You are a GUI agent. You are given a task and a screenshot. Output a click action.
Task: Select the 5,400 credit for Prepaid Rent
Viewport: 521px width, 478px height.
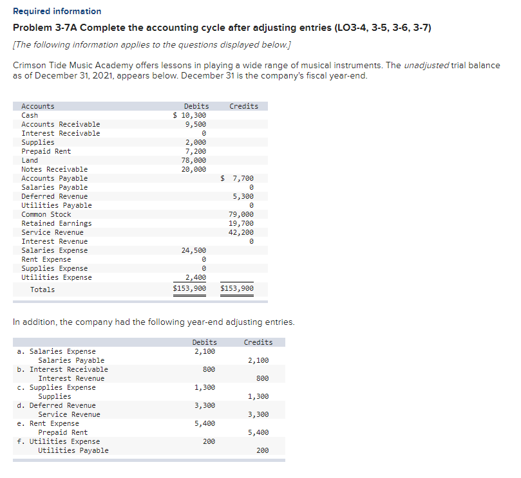pyautogui.click(x=258, y=432)
